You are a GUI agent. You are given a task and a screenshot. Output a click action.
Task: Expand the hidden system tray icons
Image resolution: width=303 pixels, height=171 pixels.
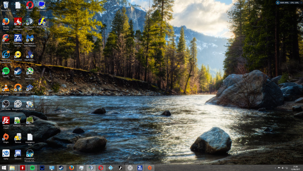tap(275, 168)
